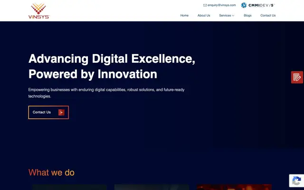Open the red enquiry form side tab
Image resolution: width=304 pixels, height=190 pixels.
coord(297,77)
